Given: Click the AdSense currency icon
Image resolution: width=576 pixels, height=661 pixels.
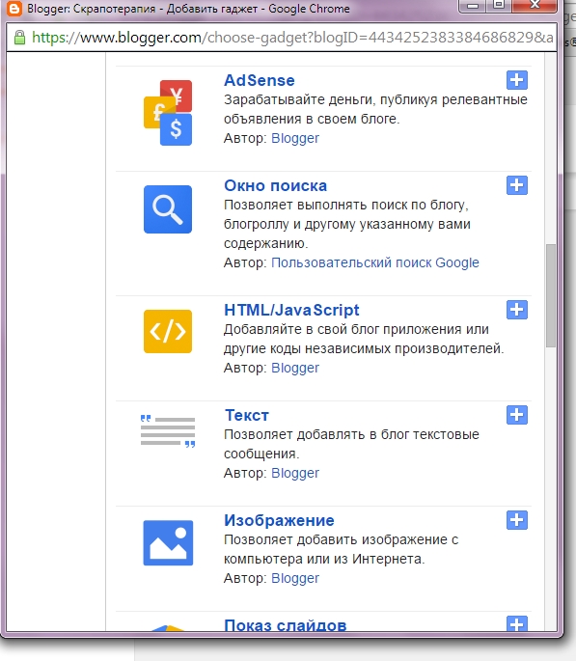Looking at the screenshot, I should (x=168, y=113).
